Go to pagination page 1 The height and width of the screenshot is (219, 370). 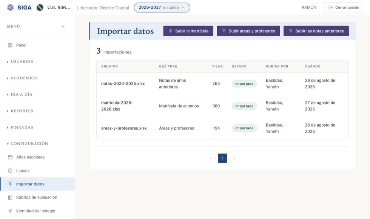pyautogui.click(x=222, y=158)
